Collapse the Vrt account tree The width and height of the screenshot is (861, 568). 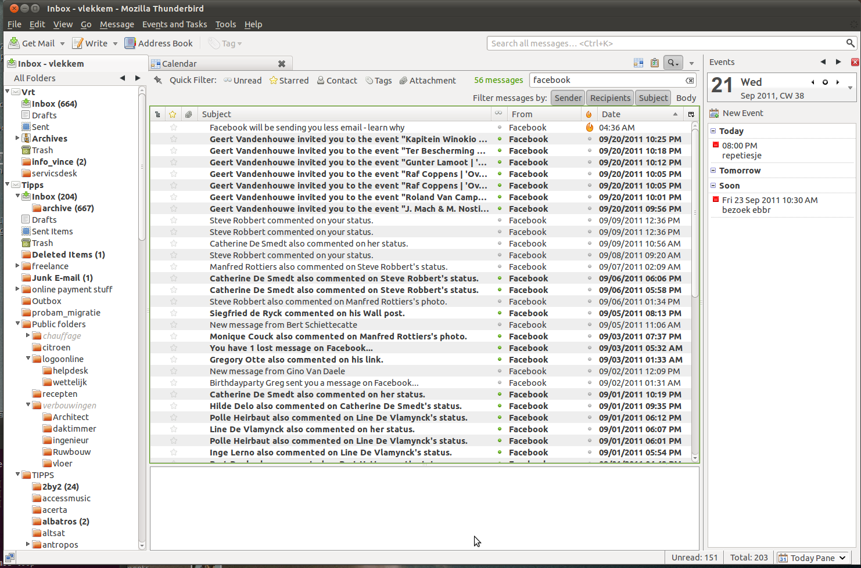click(x=7, y=92)
